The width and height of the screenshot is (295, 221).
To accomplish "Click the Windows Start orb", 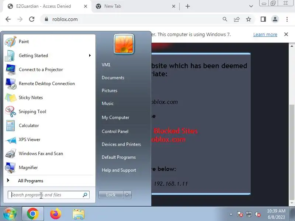I will [x=10, y=214].
